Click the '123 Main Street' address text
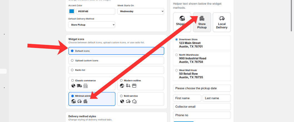The width and height of the screenshot is (294, 122). click(190, 43)
